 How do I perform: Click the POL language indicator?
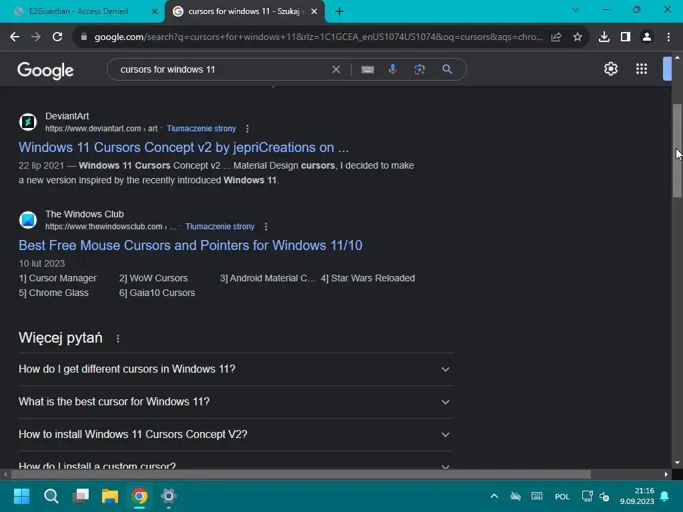562,497
